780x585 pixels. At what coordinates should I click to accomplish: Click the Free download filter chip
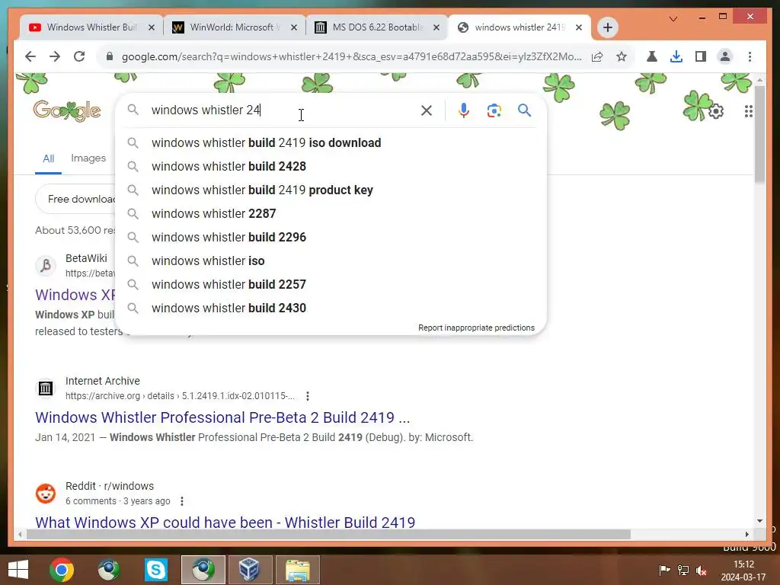[75, 199]
